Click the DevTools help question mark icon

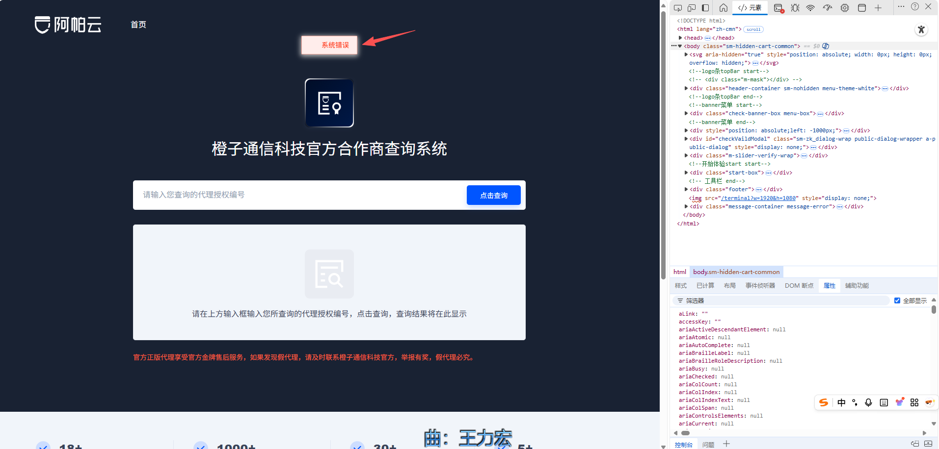pos(915,7)
